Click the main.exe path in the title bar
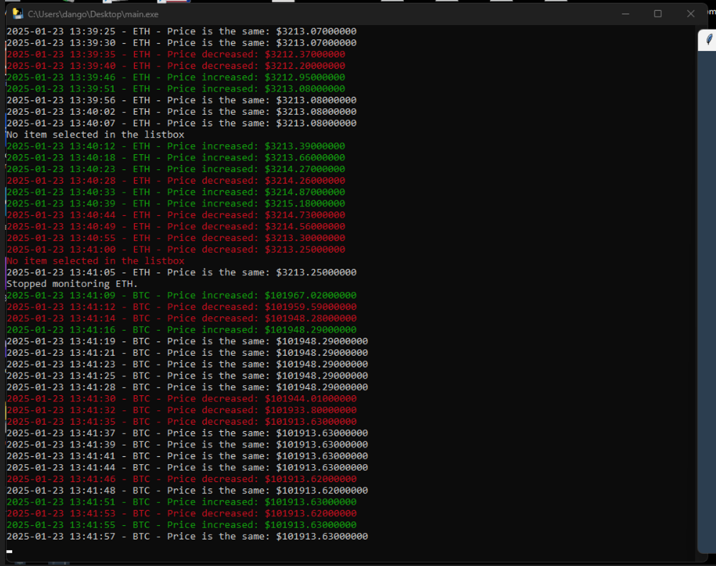This screenshot has height=566, width=716. click(93, 14)
